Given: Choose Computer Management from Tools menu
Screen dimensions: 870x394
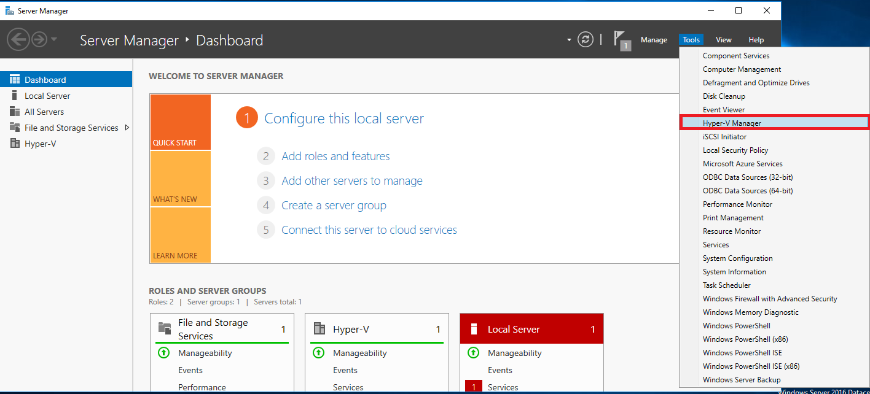Looking at the screenshot, I should [774, 69].
